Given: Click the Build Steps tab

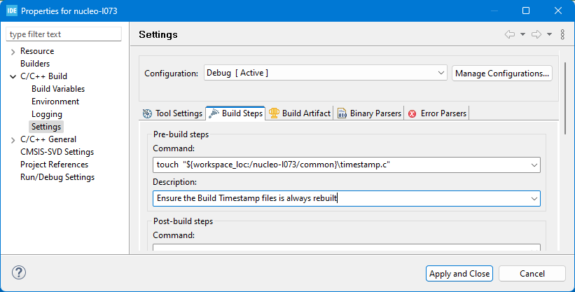Looking at the screenshot, I should coord(236,113).
